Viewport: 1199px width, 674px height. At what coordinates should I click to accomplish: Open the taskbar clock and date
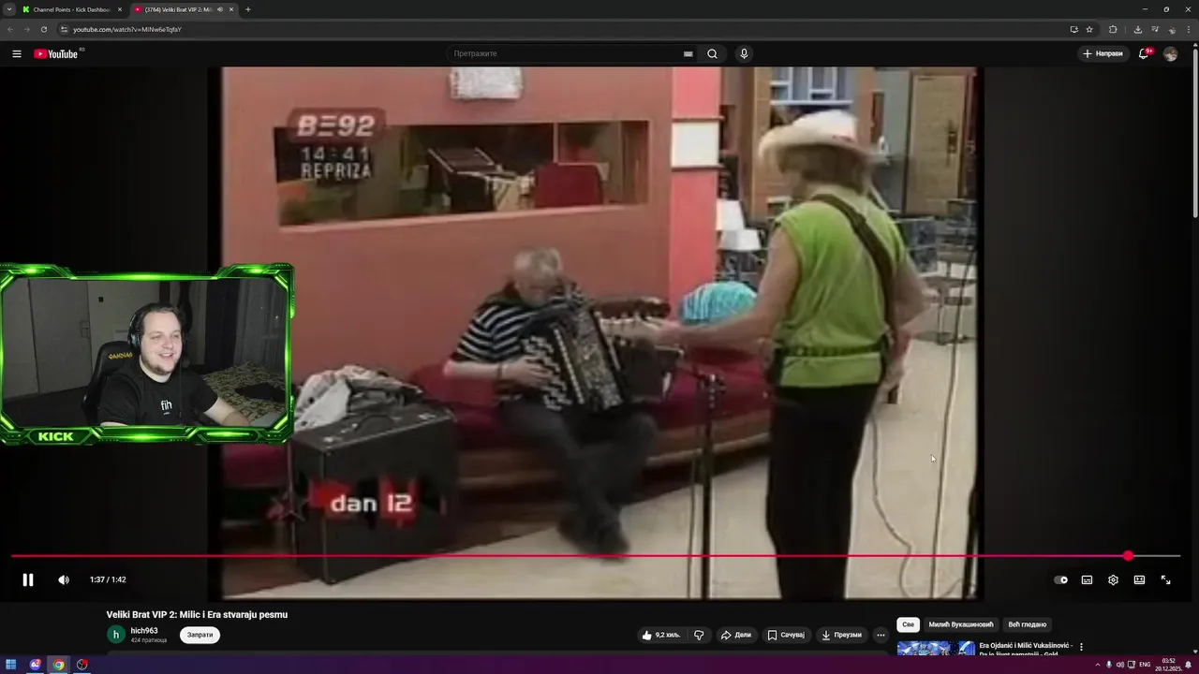(1168, 665)
